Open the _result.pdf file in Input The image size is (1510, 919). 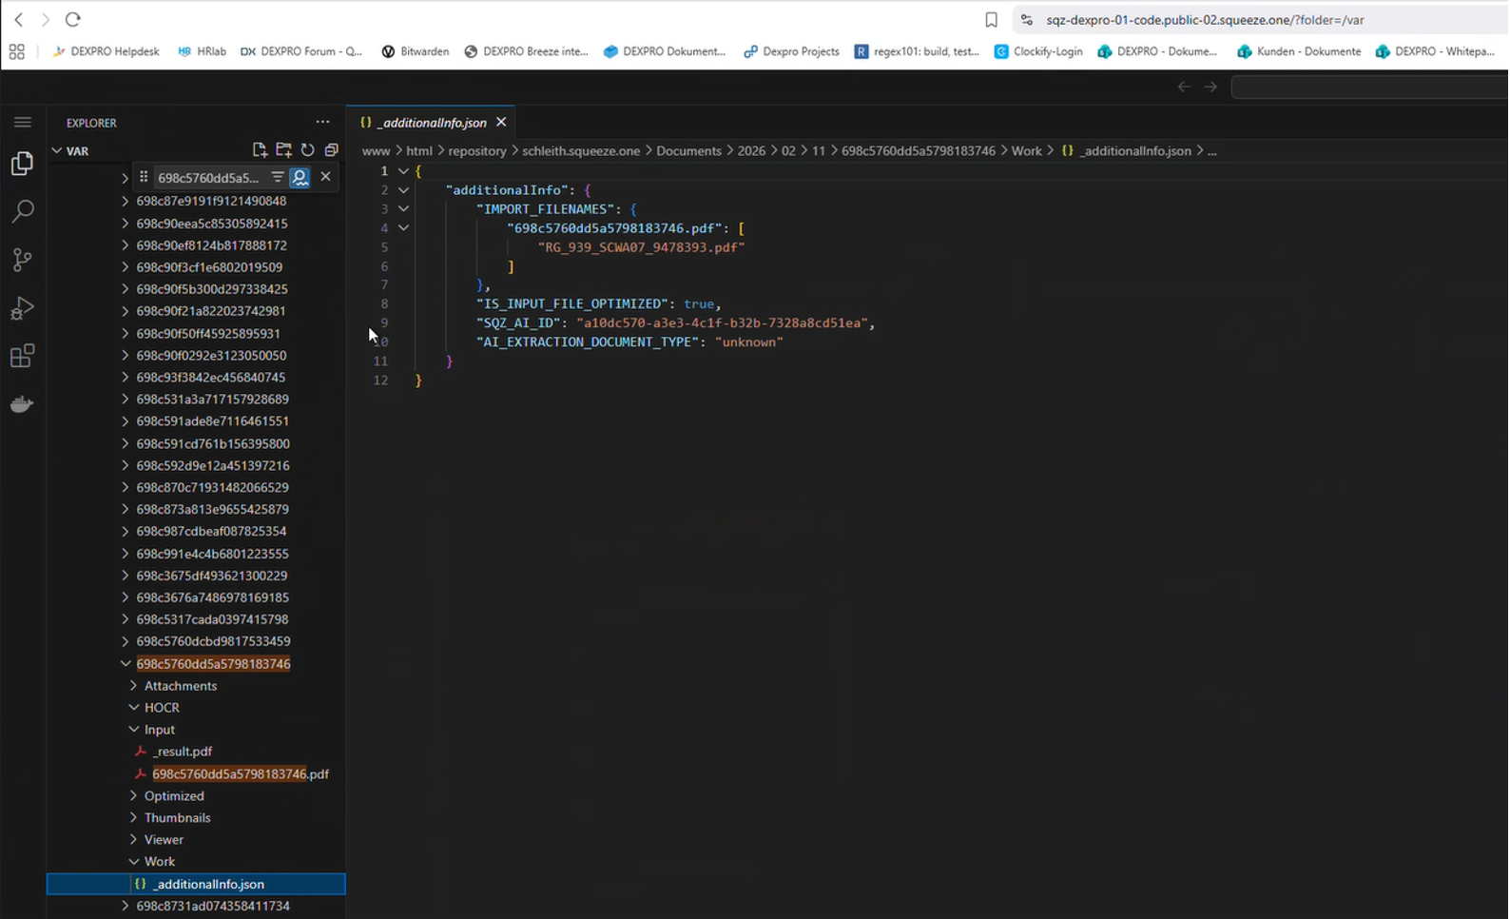pyautogui.click(x=182, y=752)
